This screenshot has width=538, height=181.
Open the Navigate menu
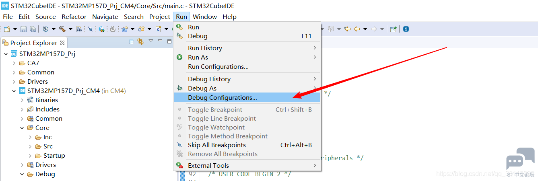coord(105,16)
